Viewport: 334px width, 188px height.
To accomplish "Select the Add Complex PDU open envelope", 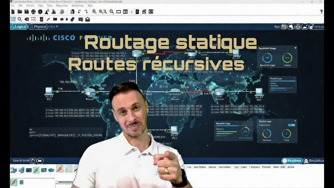I will (x=87, y=19).
